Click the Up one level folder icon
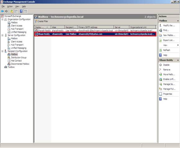Image resolution: width=180 pixels, height=148 pixels. [11, 11]
